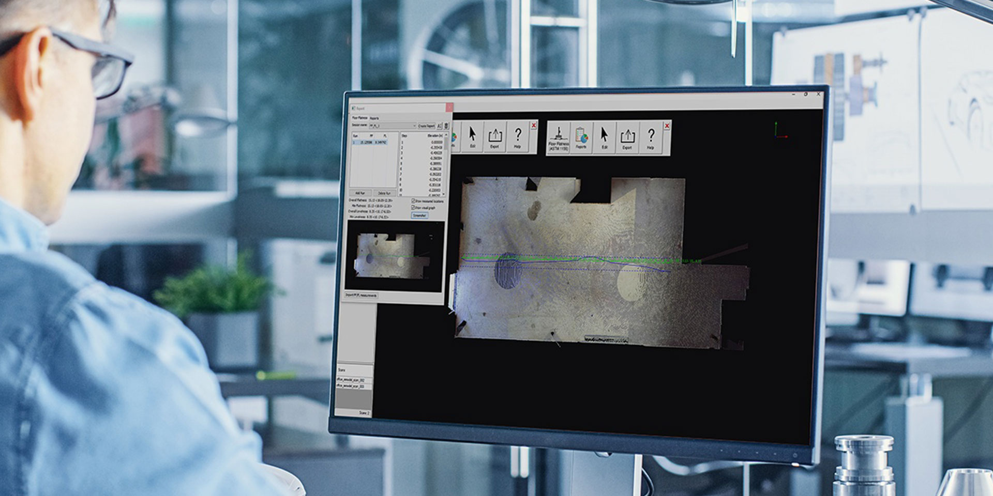The height and width of the screenshot is (496, 993).
Task: Click the Delete Run button
Action: coord(384,193)
